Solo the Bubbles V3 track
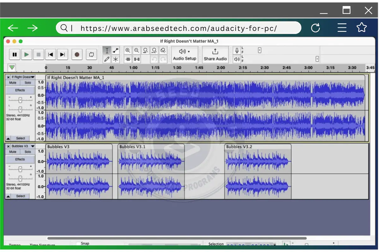This screenshot has height=252, width=379. point(28,152)
